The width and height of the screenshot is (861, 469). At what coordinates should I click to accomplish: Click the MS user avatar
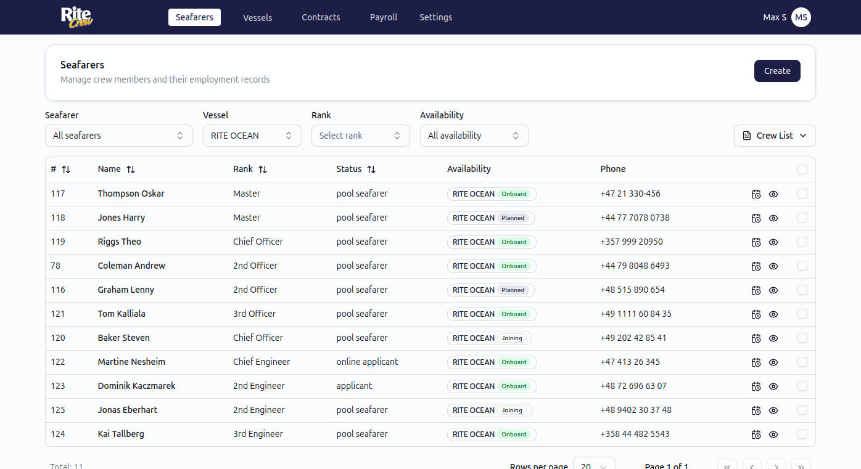[801, 17]
